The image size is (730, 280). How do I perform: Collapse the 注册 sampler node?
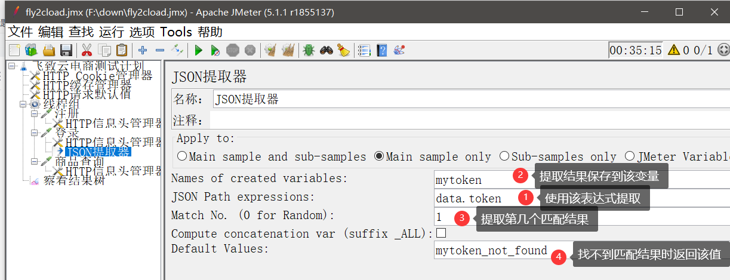tap(34, 113)
